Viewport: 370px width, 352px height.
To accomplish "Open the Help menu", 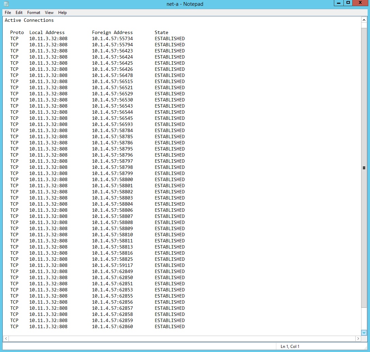I will pyautogui.click(x=62, y=13).
